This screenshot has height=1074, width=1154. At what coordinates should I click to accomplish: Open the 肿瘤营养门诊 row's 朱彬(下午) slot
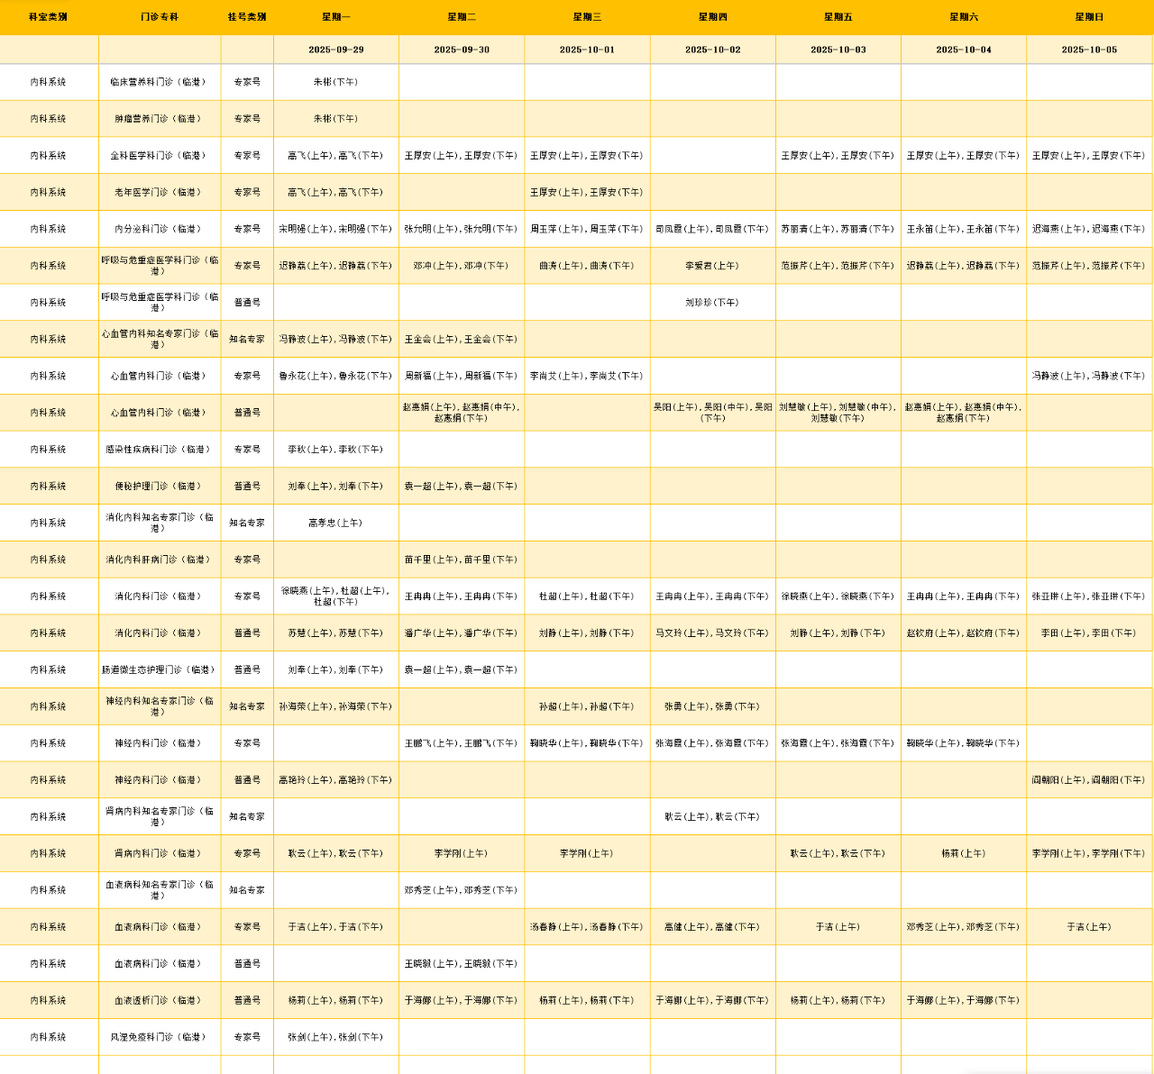335,119
